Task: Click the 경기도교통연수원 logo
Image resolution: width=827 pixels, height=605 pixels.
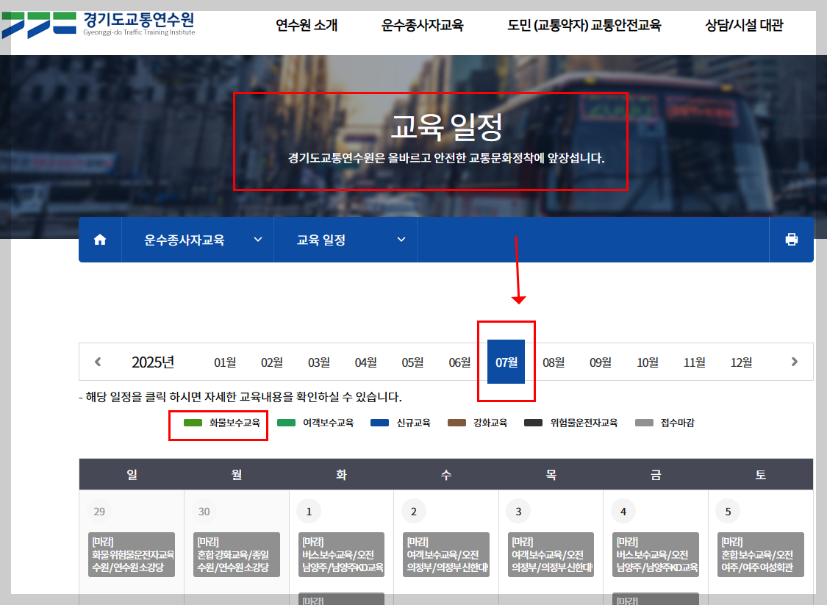Action: (x=99, y=24)
